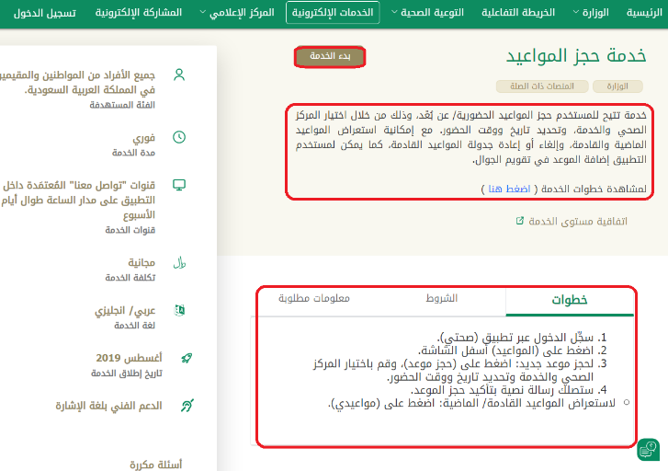Click the مجانية service cost text
668x471 pixels.
coord(142,262)
